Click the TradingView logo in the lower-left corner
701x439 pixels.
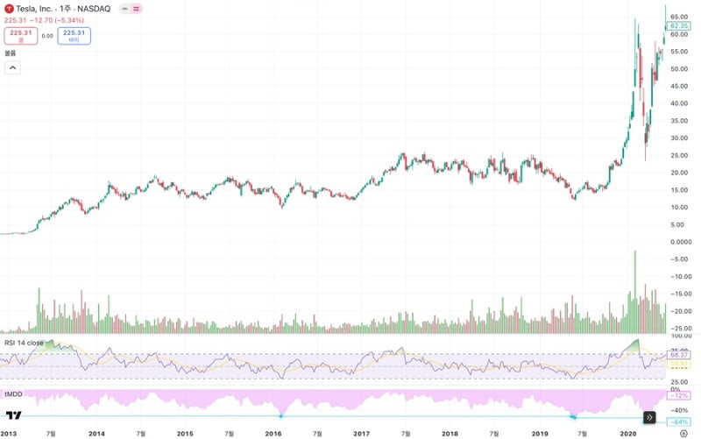click(14, 415)
